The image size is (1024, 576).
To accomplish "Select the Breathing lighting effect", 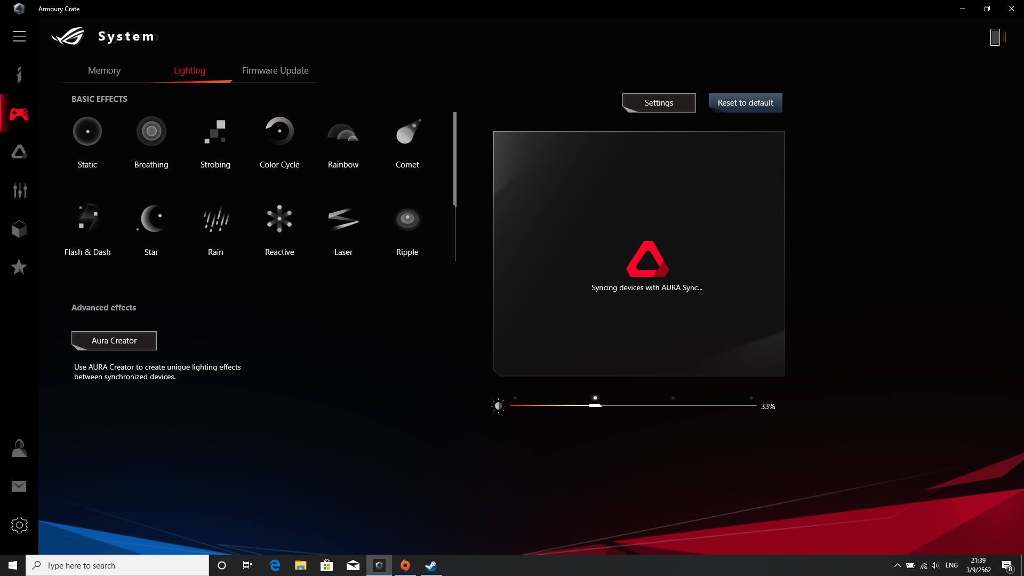I will click(151, 131).
